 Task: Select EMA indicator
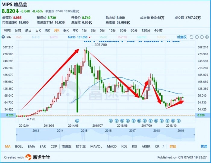click(31, 146)
